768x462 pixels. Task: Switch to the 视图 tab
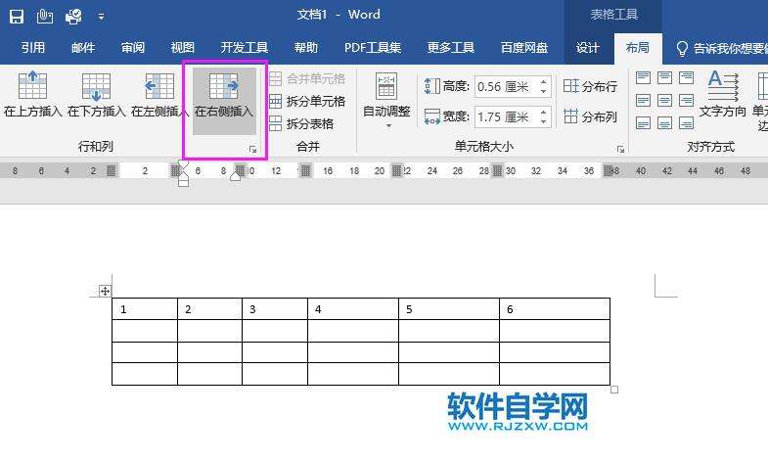tap(183, 48)
